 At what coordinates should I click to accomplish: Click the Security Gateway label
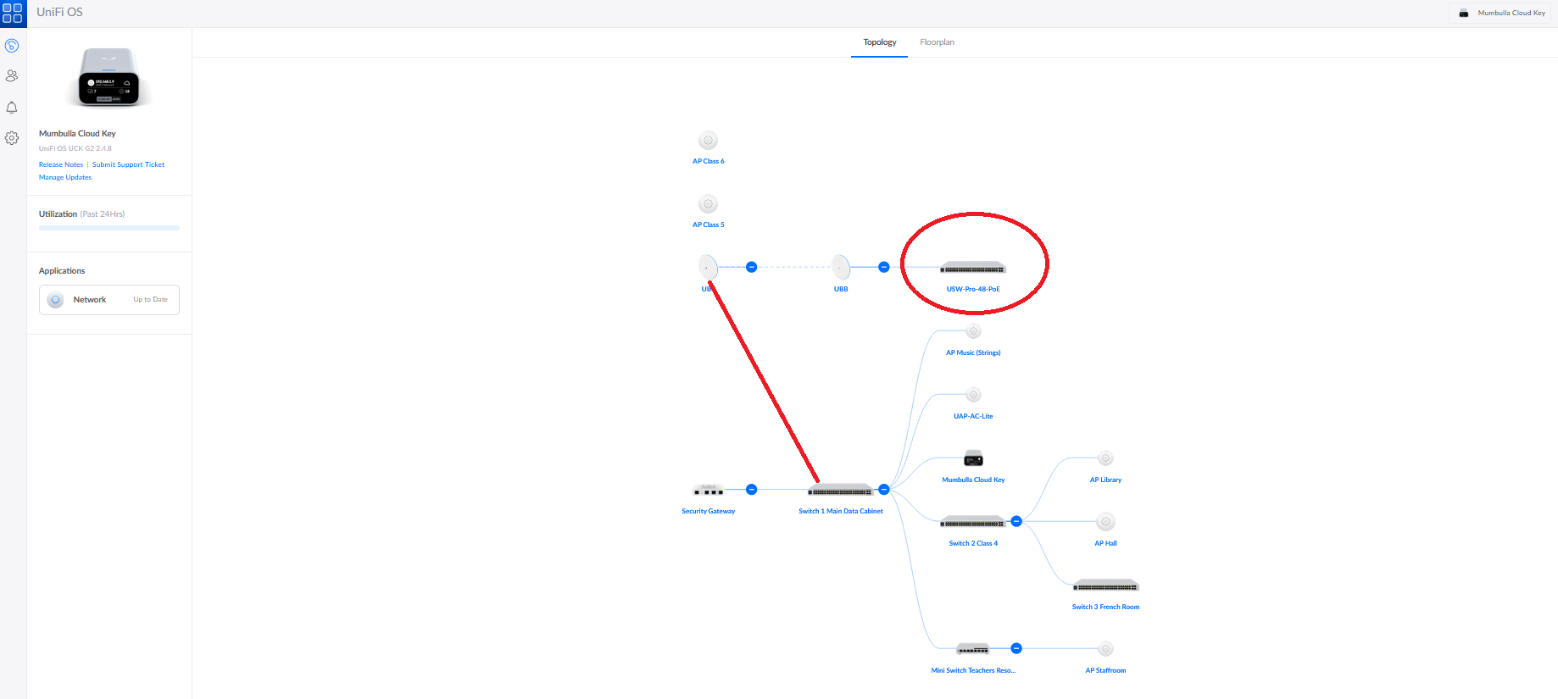pos(709,511)
